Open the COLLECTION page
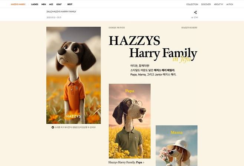This screenshot has height=166, width=244. pyautogui.click(x=192, y=4)
